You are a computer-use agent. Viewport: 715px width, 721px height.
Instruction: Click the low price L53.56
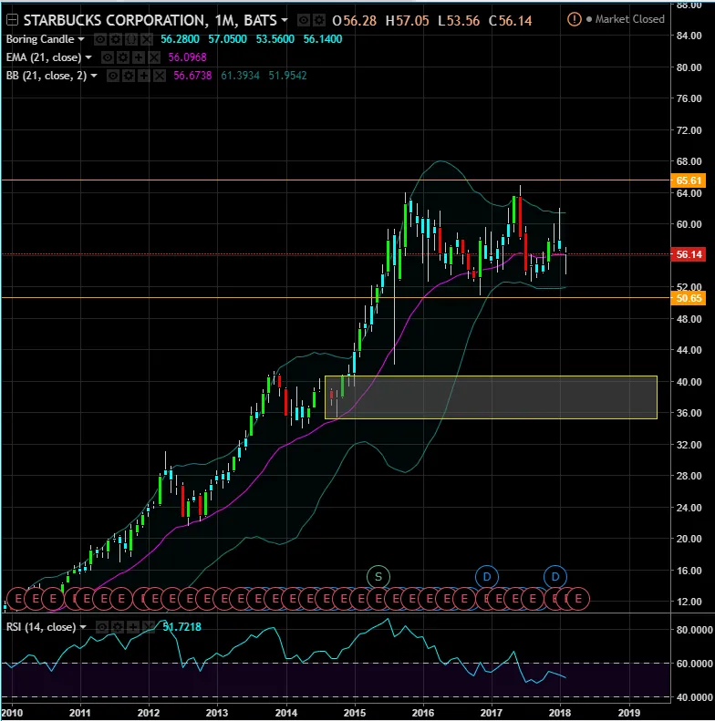459,21
